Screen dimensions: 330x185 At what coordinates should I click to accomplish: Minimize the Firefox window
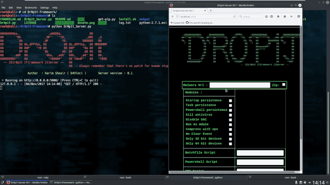point(292,5)
